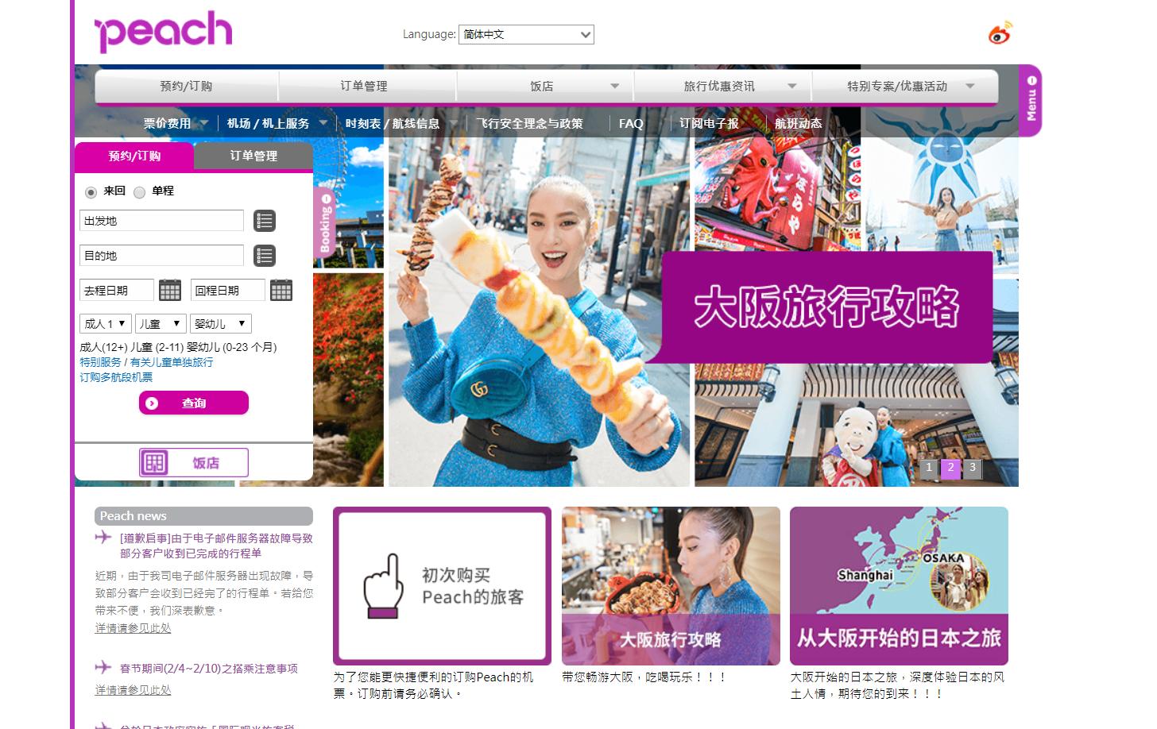Open the 订购多航段机票 link
This screenshot has height=729, width=1157.
coord(117,377)
